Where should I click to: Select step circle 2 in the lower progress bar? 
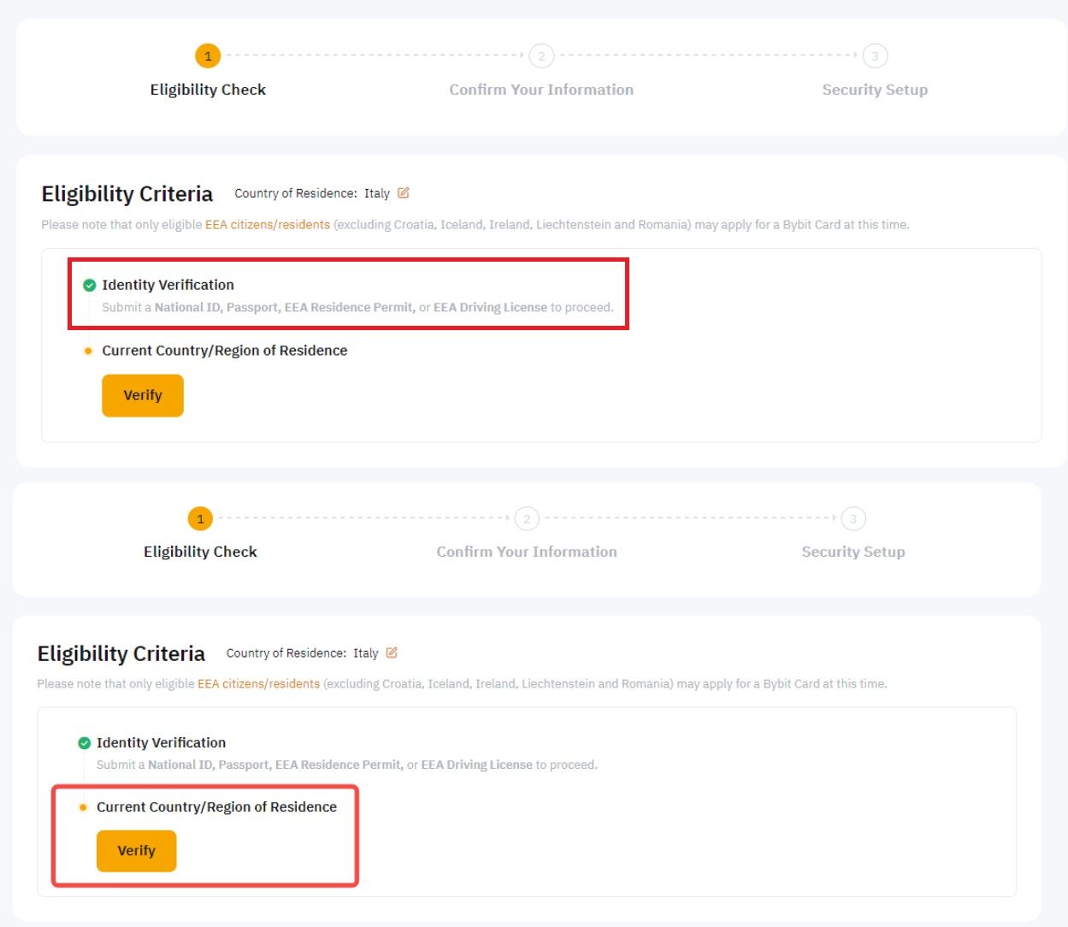point(527,519)
